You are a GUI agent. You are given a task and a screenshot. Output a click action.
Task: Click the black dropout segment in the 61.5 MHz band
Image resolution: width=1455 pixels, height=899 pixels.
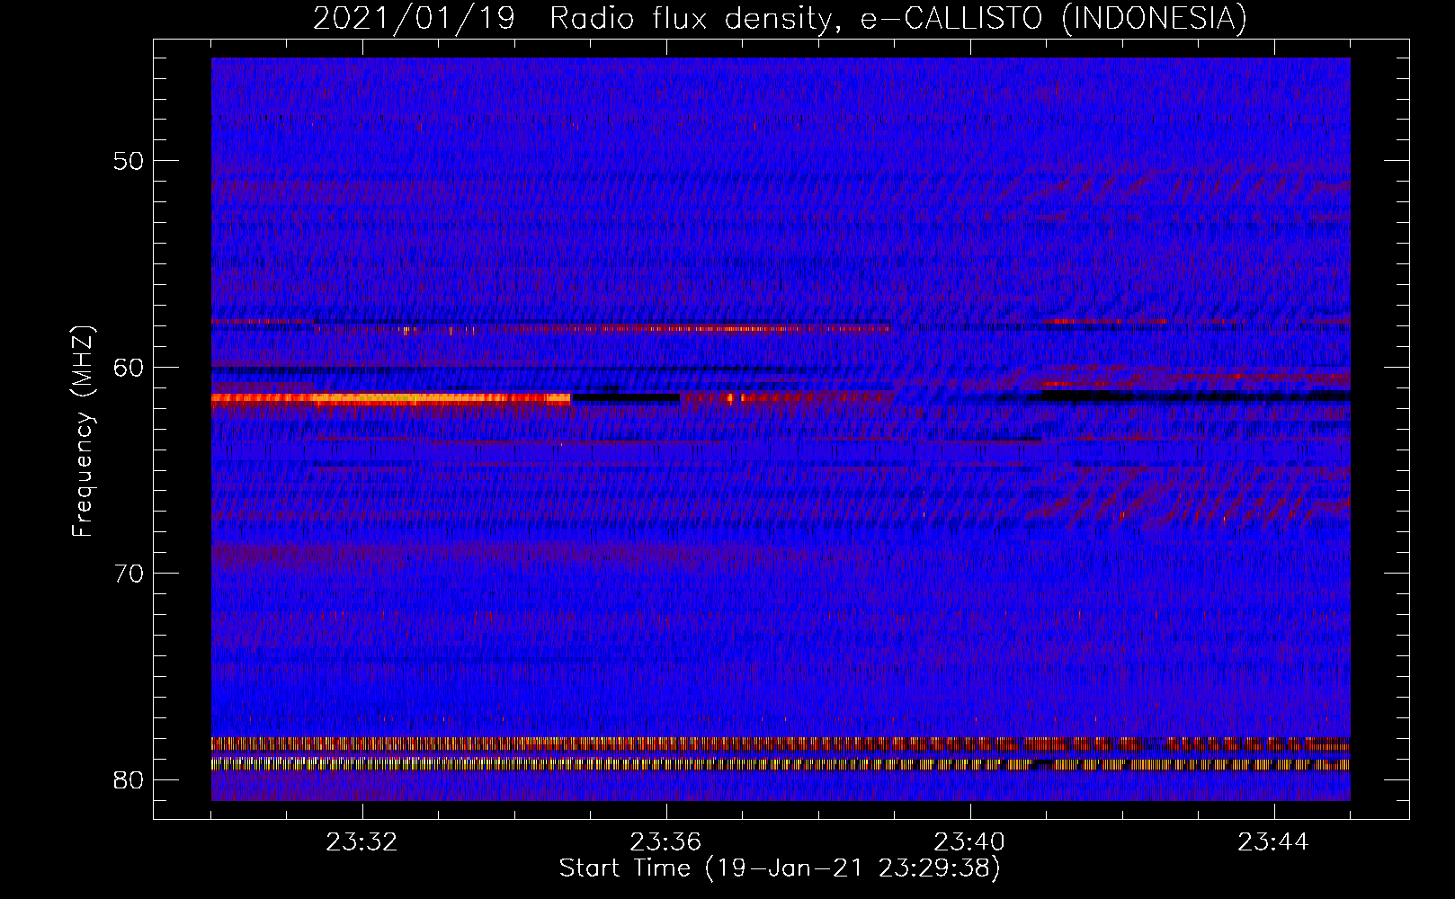[626, 396]
